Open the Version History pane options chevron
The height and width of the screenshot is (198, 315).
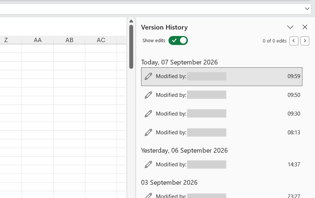coord(290,27)
